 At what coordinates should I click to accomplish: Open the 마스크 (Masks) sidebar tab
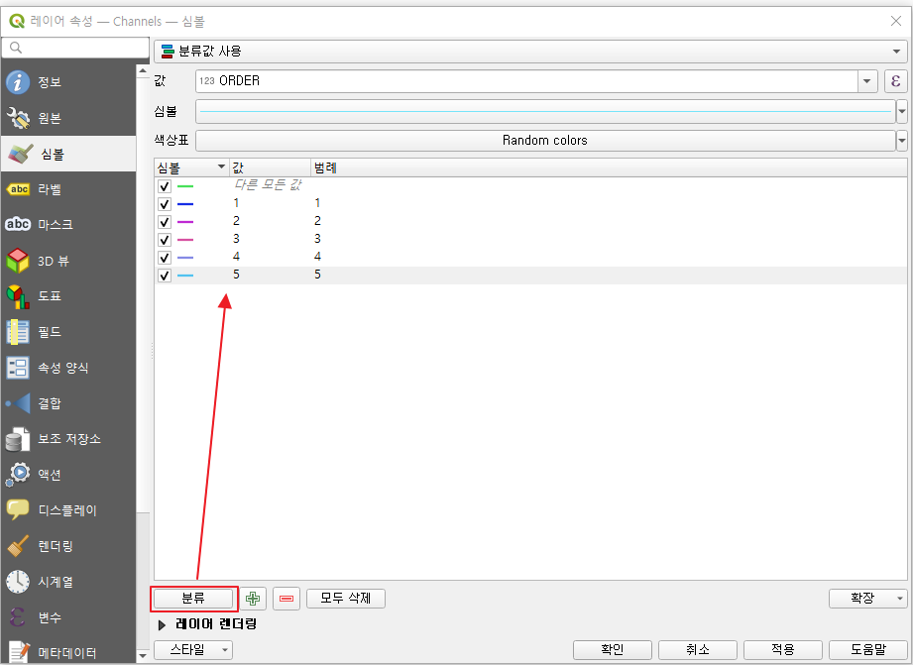pos(68,225)
